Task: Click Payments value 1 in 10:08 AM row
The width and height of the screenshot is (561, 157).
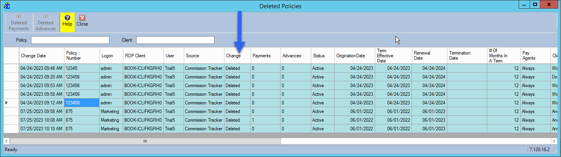Action: pos(266,120)
